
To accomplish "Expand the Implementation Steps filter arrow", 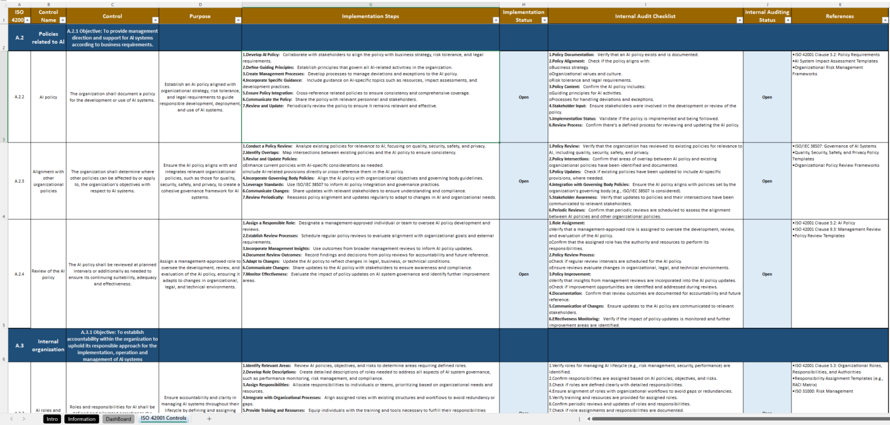I will 495,20.
